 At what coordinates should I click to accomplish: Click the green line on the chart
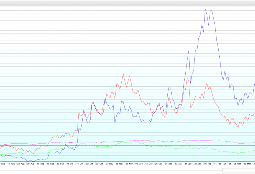point(127,143)
